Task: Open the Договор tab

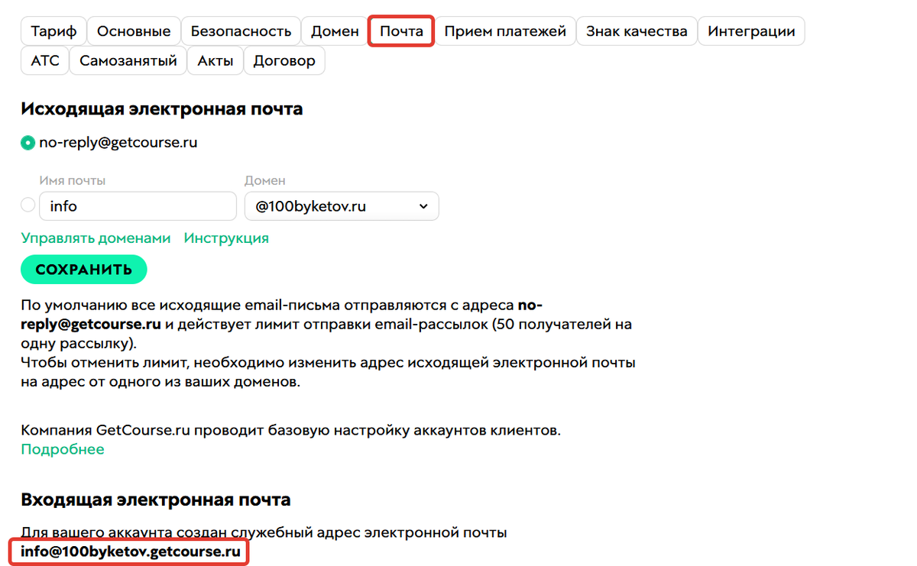Action: pyautogui.click(x=284, y=60)
